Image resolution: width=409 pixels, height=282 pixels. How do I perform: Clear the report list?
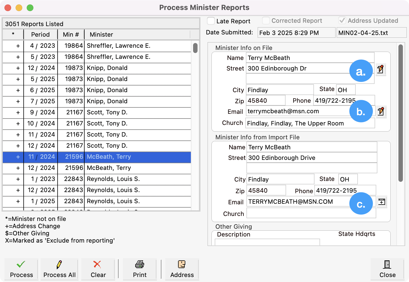[x=98, y=269]
